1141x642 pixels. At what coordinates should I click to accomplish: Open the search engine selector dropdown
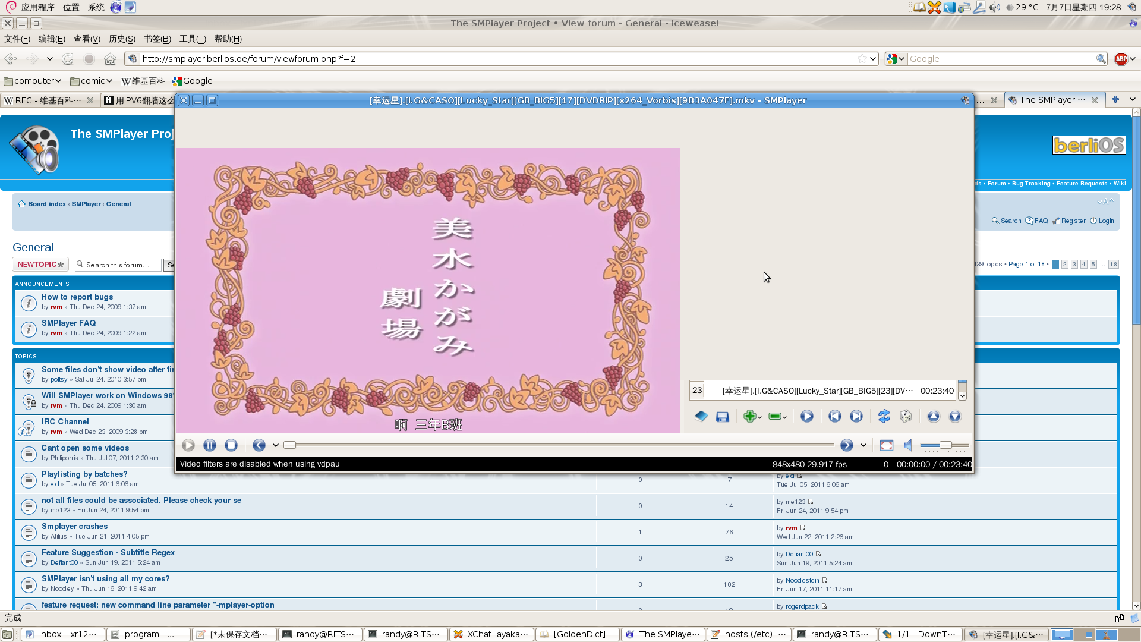point(896,59)
